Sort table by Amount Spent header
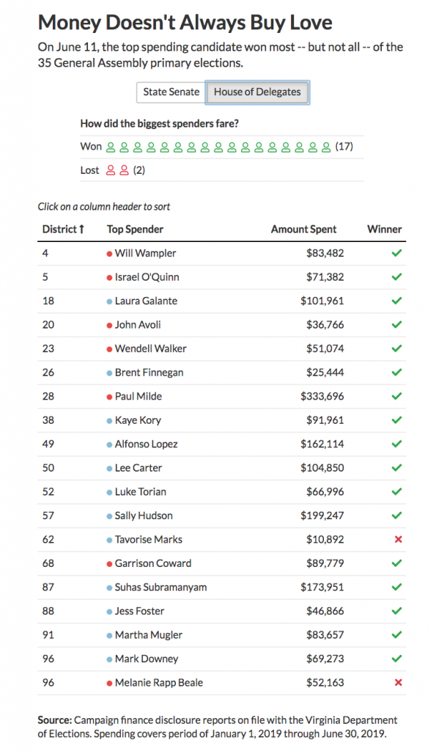This screenshot has width=447, height=751. (303, 229)
